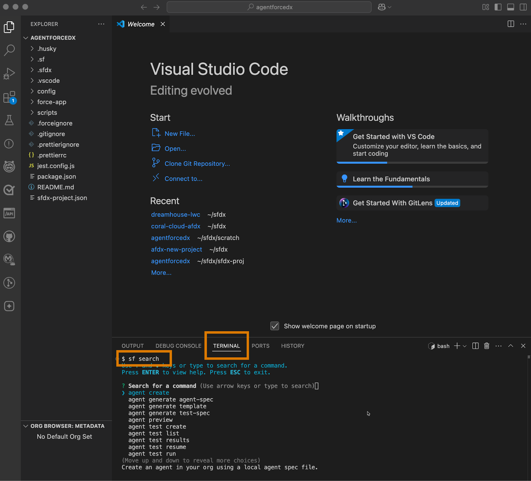The width and height of the screenshot is (531, 481).
Task: Switch to the OUTPUT panel tab
Action: pos(132,346)
